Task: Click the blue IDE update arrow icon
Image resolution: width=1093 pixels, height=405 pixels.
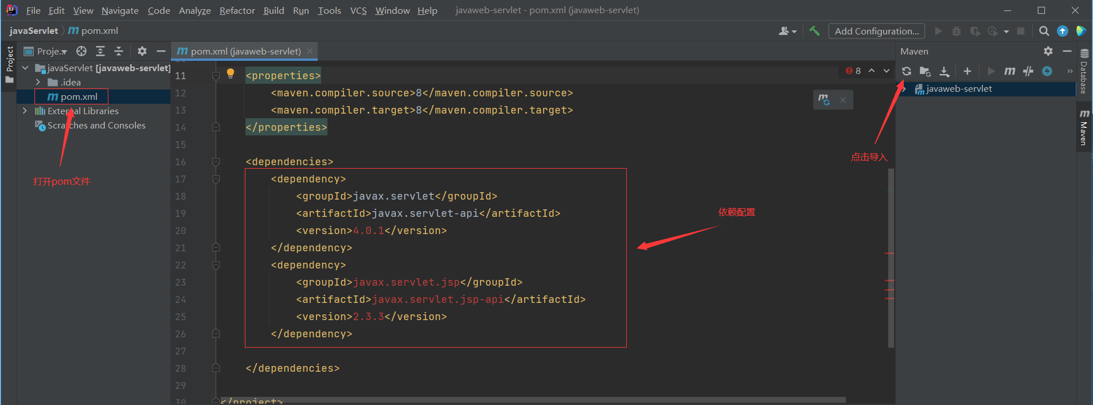Action: [x=1063, y=31]
